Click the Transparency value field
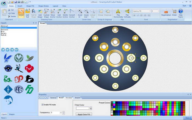The width and height of the screenshot is (192, 120). [x=55, y=113]
